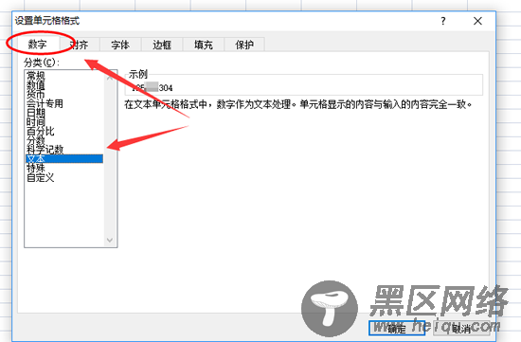
Task: Choose 科学记数 category
Action: (64, 150)
